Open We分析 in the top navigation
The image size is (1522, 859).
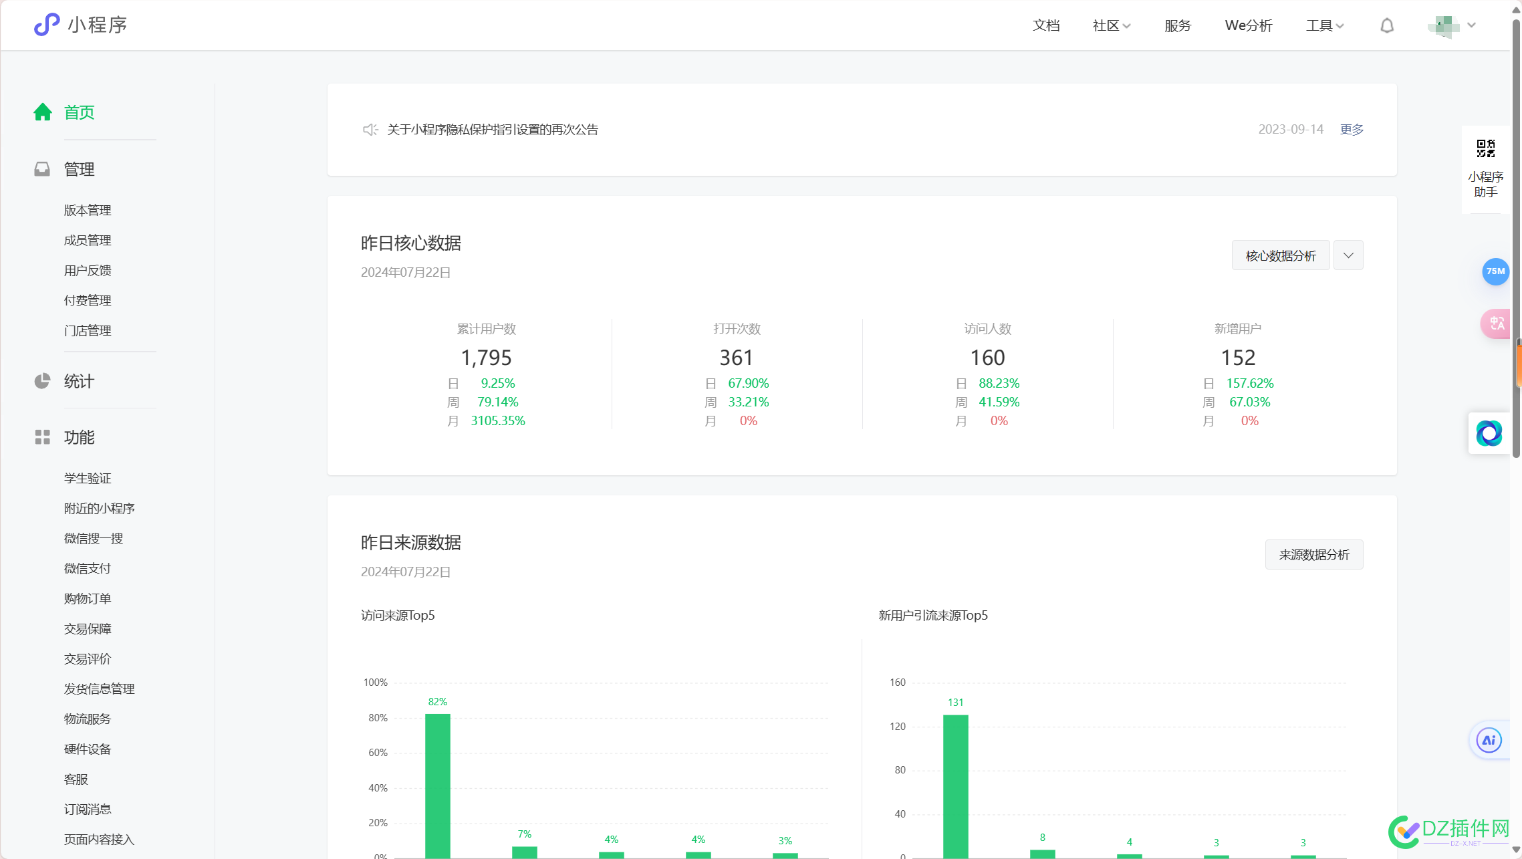[x=1249, y=25]
